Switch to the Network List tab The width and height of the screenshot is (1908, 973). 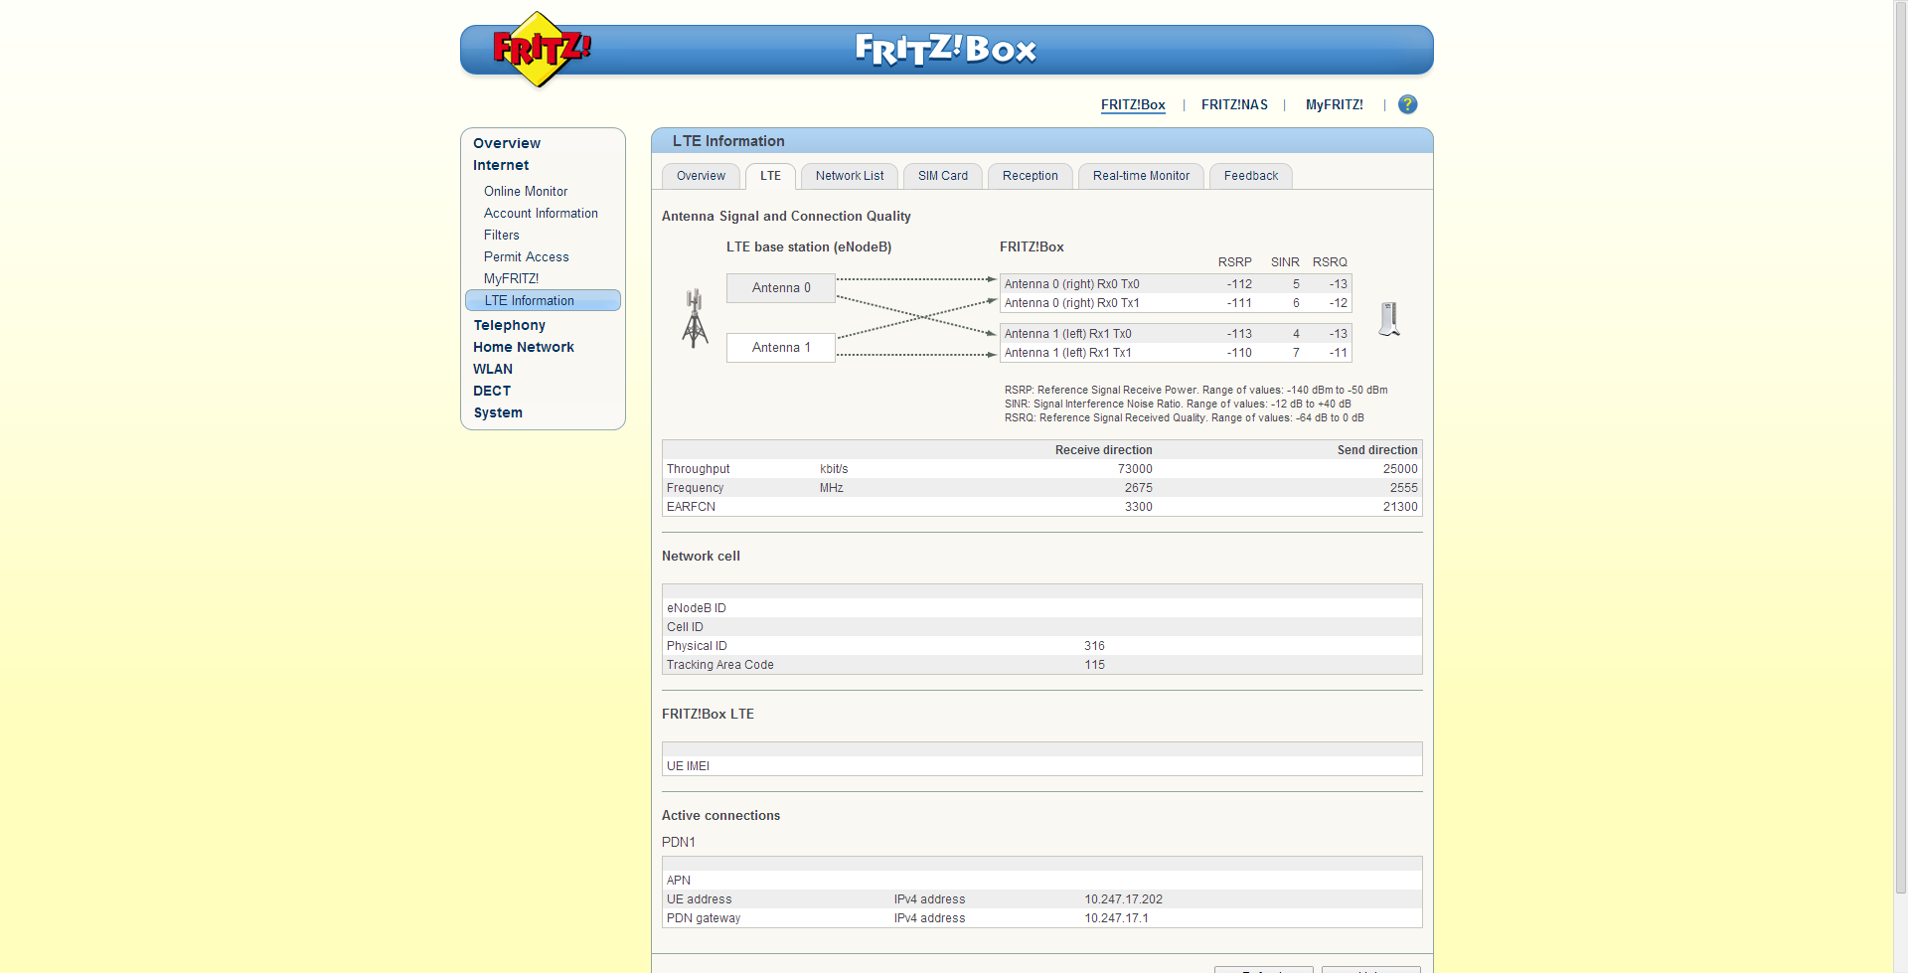tap(850, 176)
